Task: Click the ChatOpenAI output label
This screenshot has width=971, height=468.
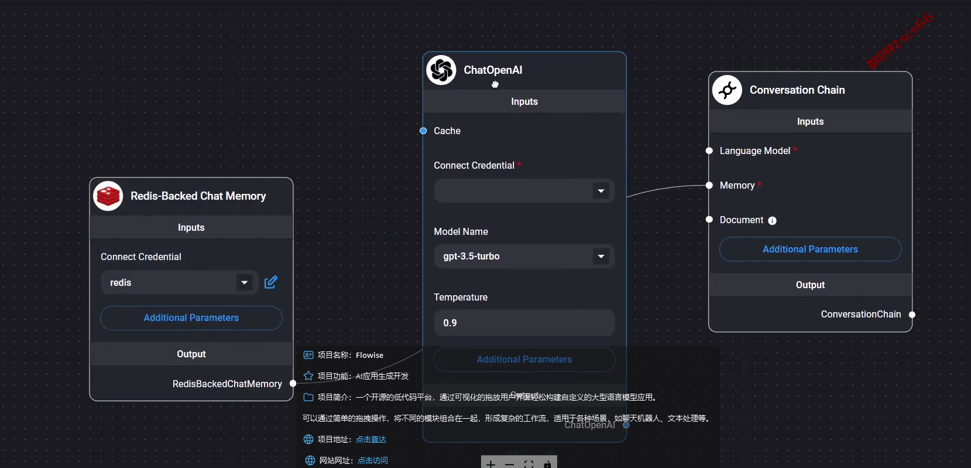Action: [589, 425]
